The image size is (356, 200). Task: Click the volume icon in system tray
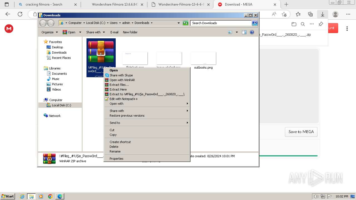click(x=316, y=196)
